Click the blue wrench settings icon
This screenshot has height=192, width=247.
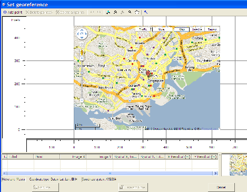146,12
